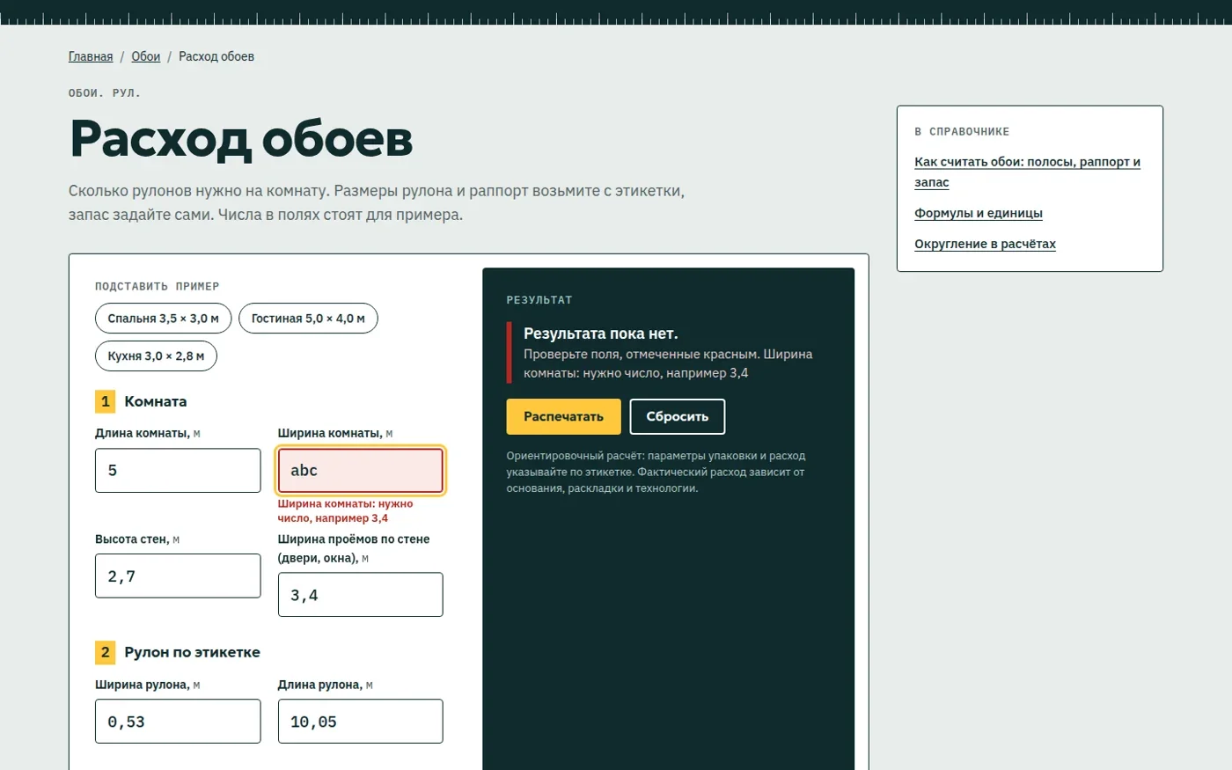
Task: Click the Распечатать button
Action: point(564,417)
